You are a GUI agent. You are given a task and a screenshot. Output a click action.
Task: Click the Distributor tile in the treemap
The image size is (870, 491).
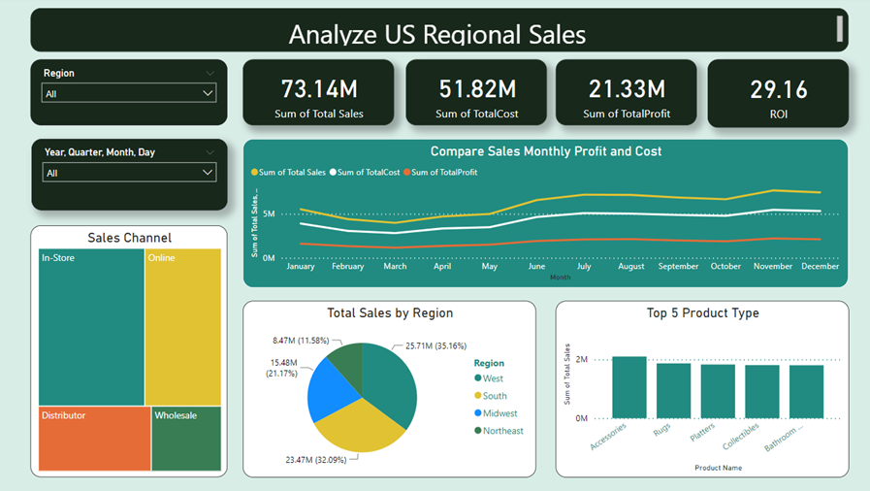pos(94,440)
